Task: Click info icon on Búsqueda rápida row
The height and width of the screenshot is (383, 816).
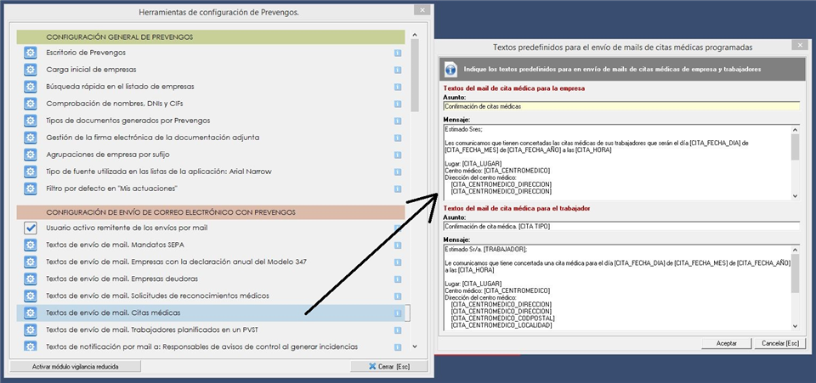Action: click(x=398, y=87)
